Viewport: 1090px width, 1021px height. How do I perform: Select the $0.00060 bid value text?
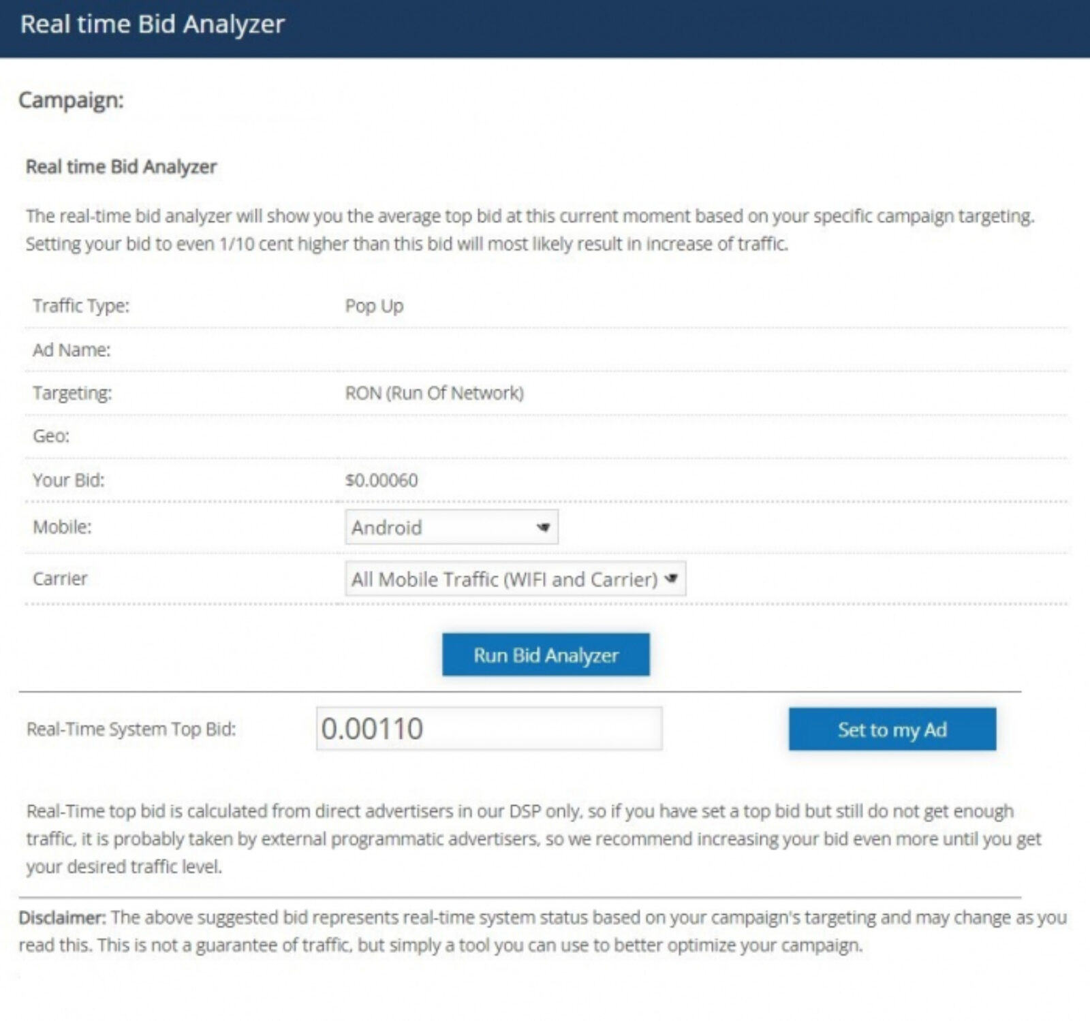(x=381, y=480)
